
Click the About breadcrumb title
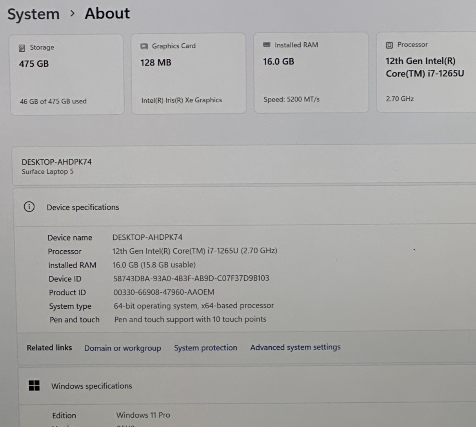[107, 13]
